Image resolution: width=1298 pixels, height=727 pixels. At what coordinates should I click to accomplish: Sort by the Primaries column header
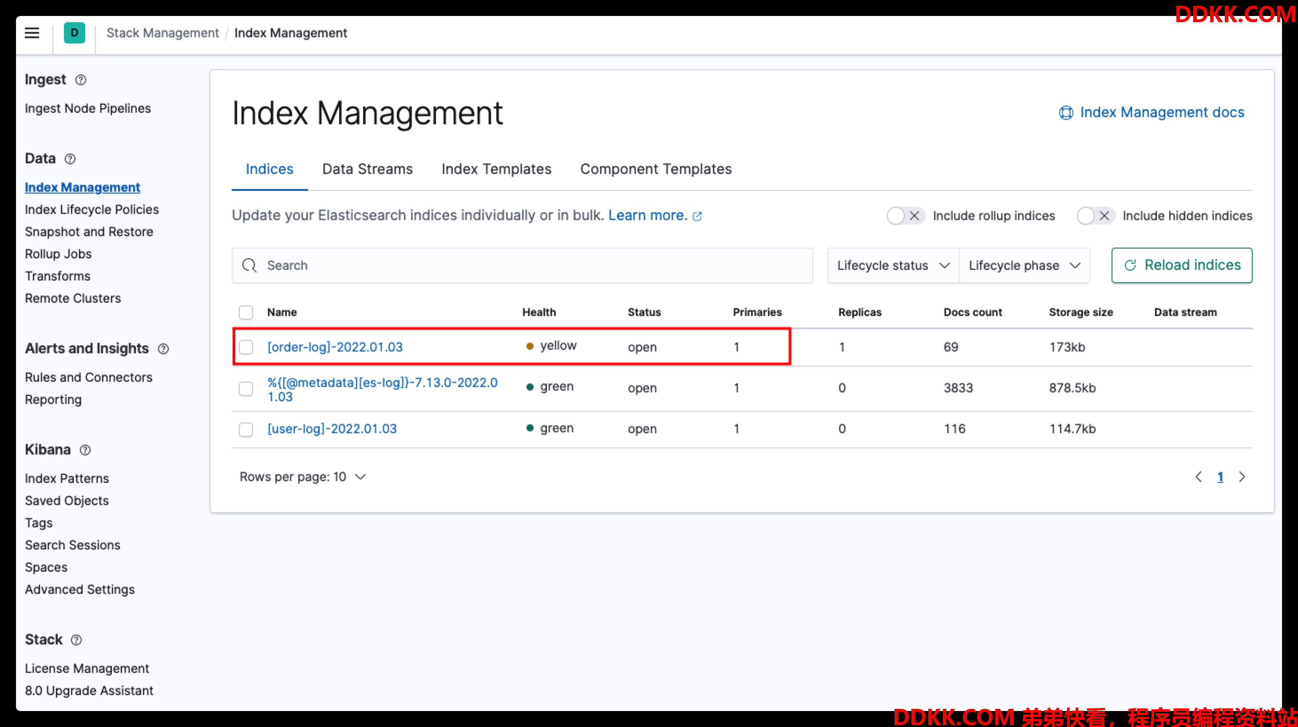click(x=757, y=312)
